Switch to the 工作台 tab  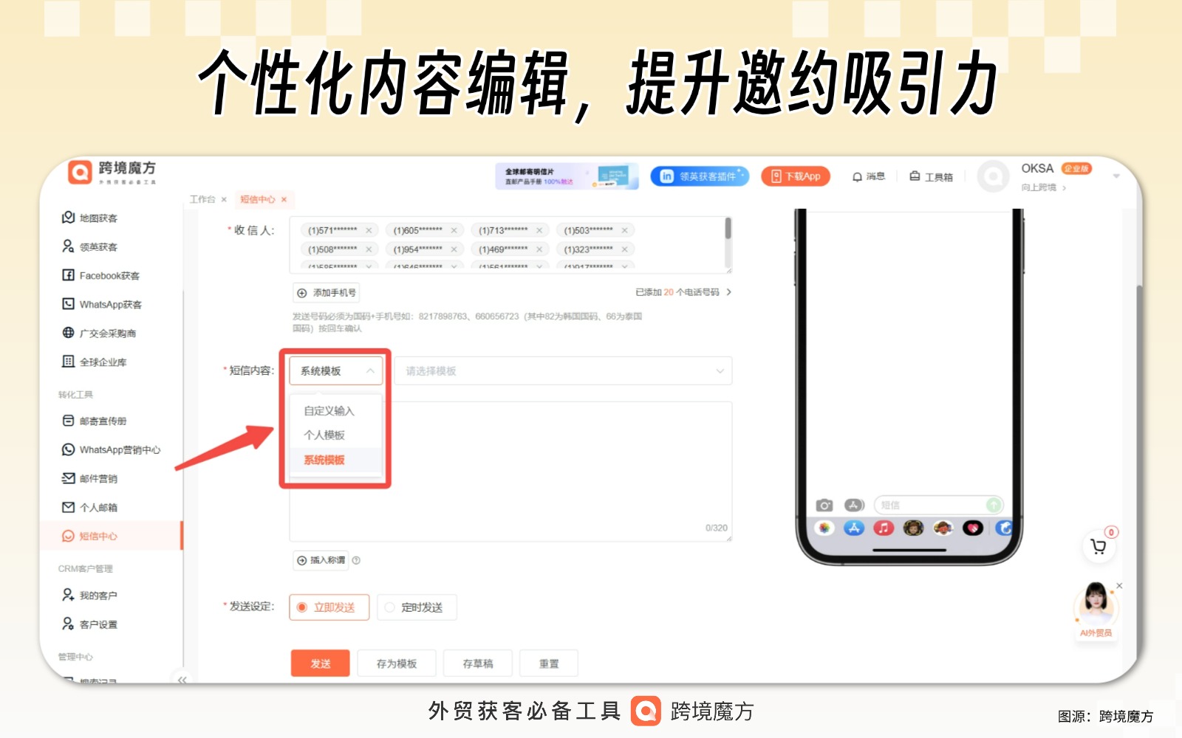coord(202,199)
